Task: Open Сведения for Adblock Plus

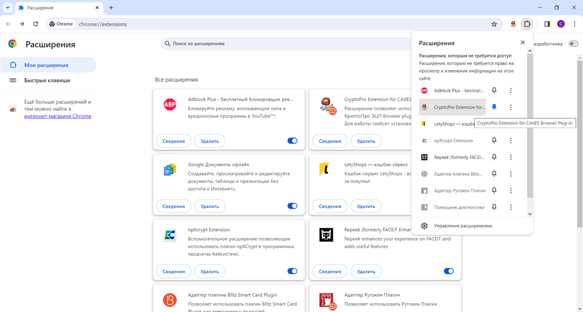Action: pyautogui.click(x=174, y=141)
